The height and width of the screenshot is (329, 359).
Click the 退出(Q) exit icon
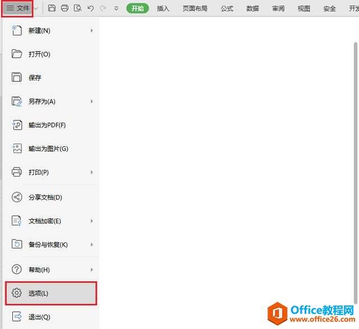point(17,317)
